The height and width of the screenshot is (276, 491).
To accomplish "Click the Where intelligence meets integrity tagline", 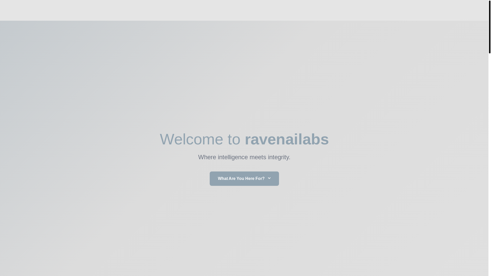I will 244,157.
